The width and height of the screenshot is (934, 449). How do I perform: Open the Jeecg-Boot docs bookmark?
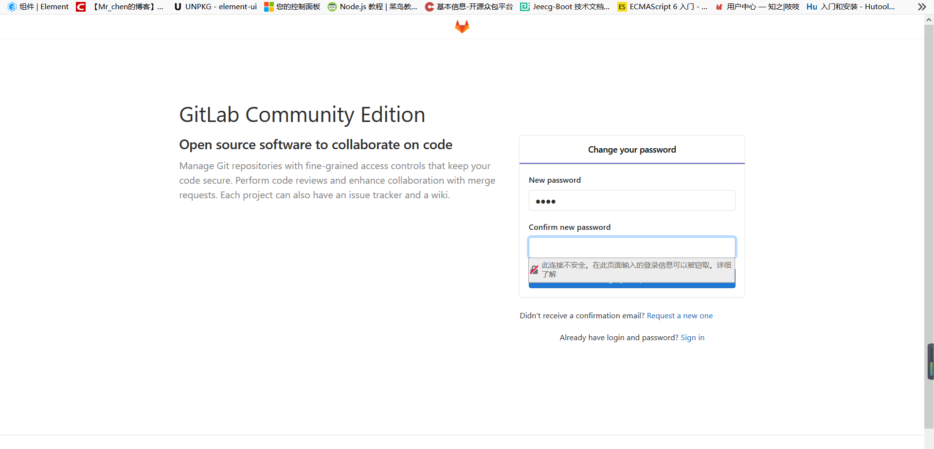click(565, 7)
